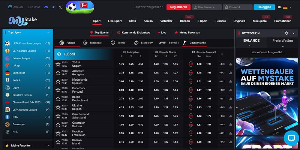Screen dimensions: 300x150
Task: Favorite the Italien vs Deutschland match star
Action: [58, 98]
